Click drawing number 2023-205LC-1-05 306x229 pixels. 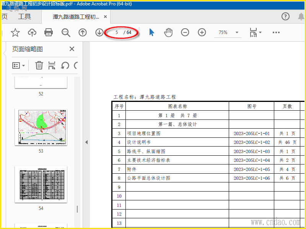pos(252,169)
